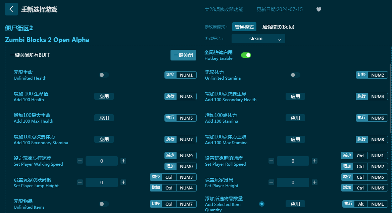Apply Add 100 Stamina
This screenshot has width=392, height=213.
click(x=295, y=118)
